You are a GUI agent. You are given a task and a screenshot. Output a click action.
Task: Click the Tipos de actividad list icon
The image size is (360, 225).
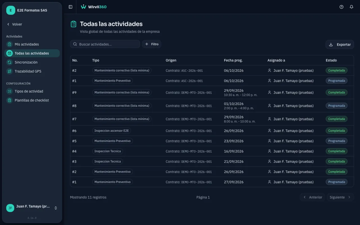[10, 91]
